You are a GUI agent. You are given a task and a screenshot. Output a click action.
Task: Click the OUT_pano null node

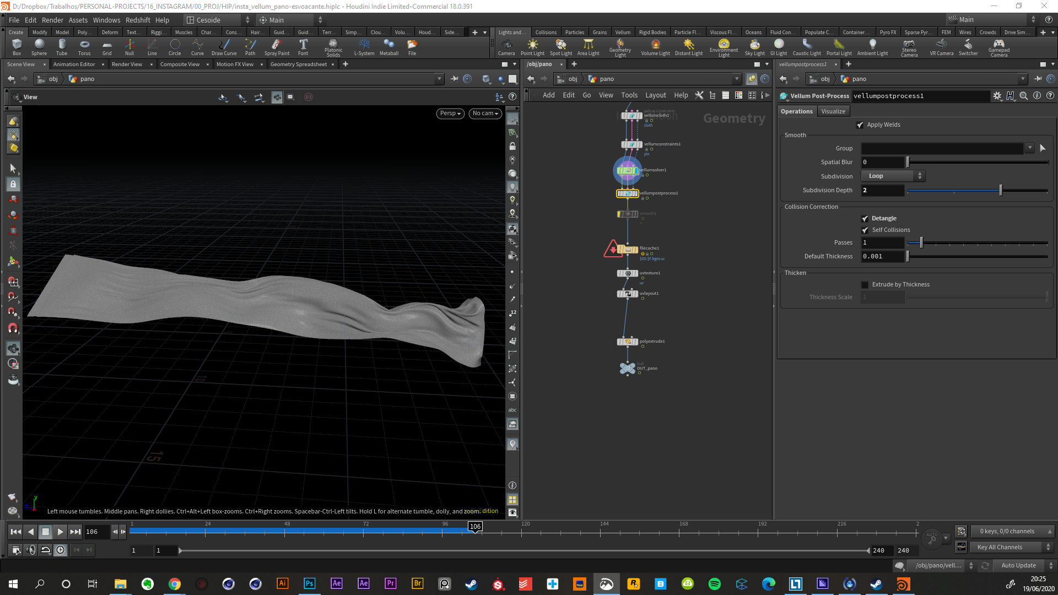tap(627, 369)
